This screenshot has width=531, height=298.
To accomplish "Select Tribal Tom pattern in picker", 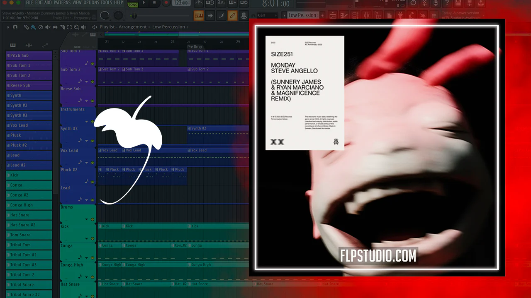I will [x=29, y=245].
